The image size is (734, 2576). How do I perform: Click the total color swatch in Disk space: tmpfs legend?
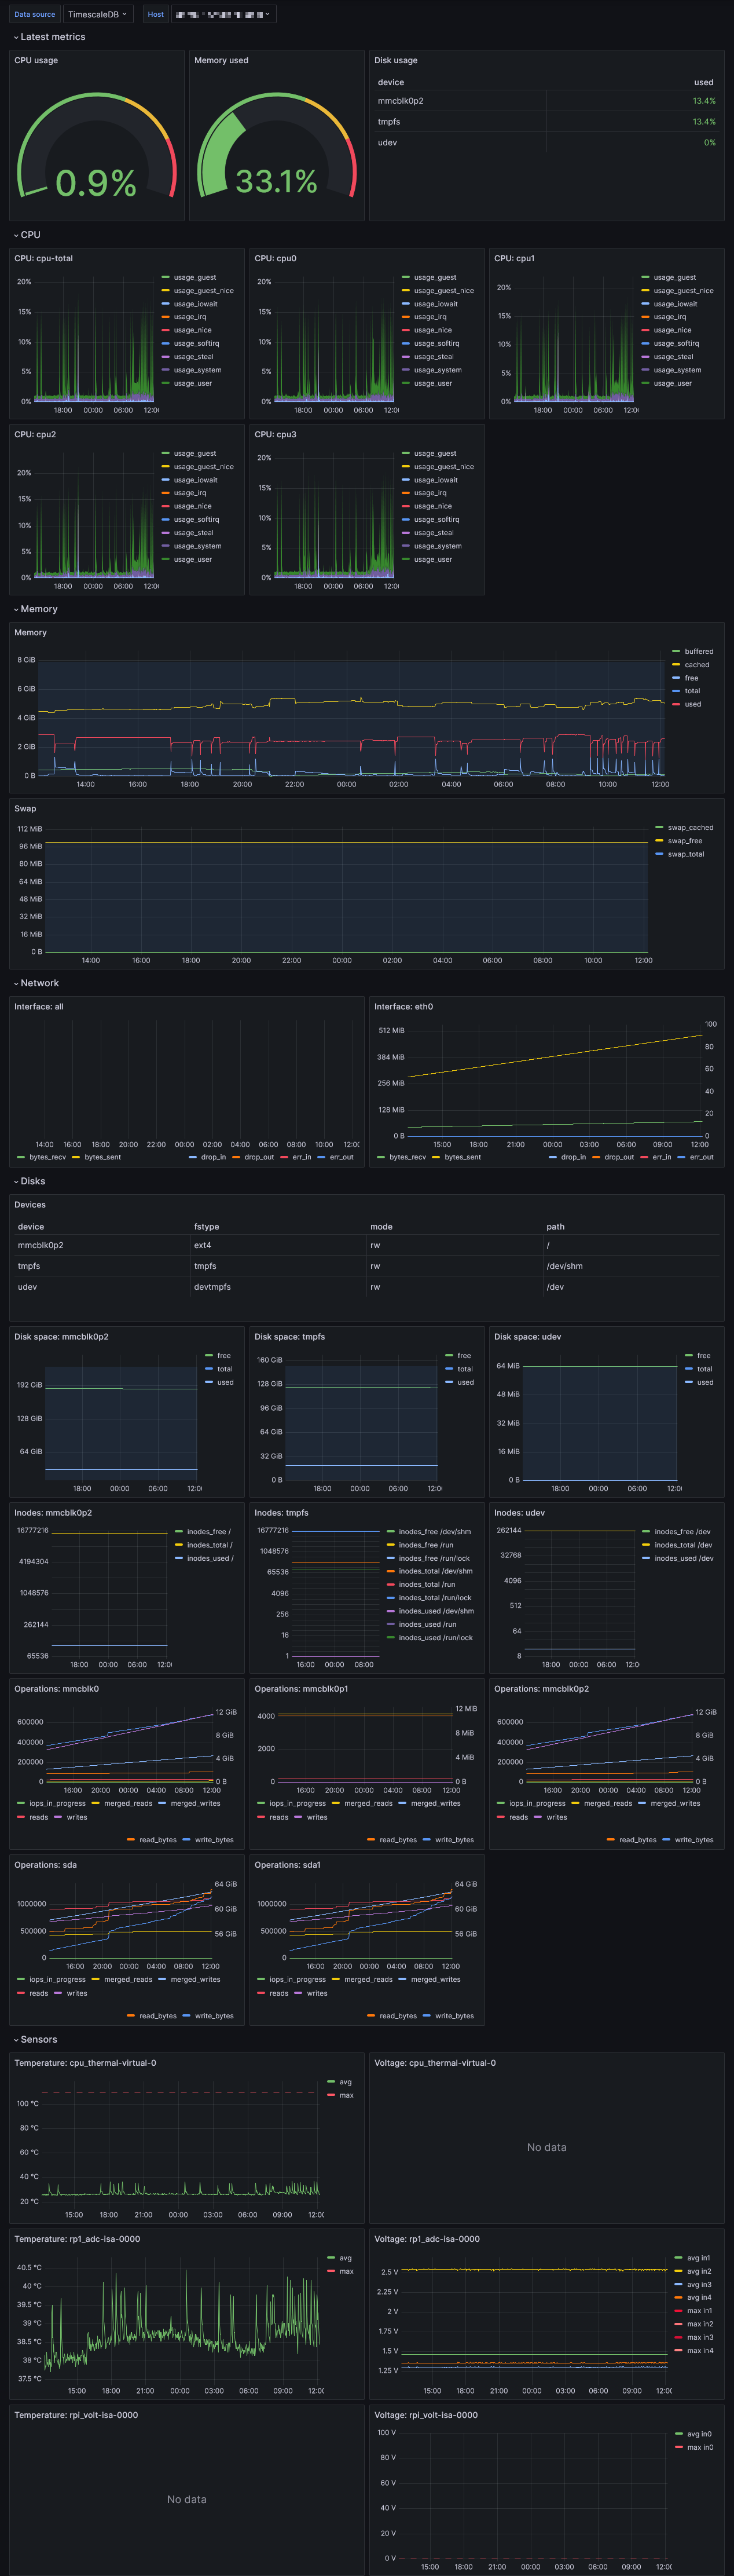[449, 1369]
